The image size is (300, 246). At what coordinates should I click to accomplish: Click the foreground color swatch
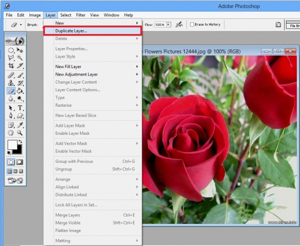[11, 145]
